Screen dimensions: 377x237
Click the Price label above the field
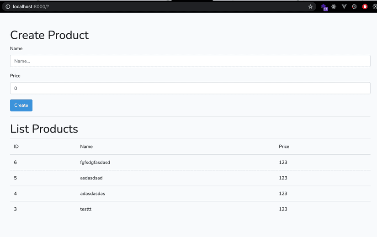(15, 76)
